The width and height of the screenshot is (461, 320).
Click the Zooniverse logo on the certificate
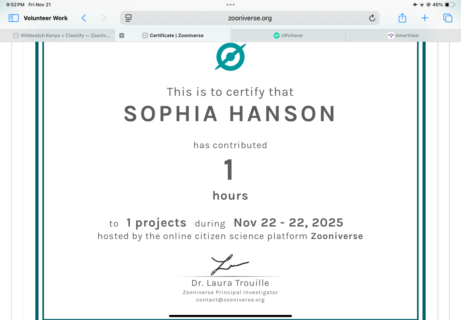point(230,57)
